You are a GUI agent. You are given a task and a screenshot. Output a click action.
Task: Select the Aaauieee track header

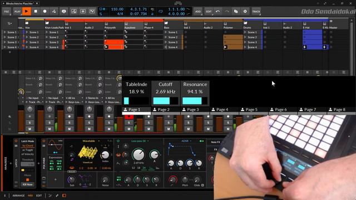coord(133,26)
